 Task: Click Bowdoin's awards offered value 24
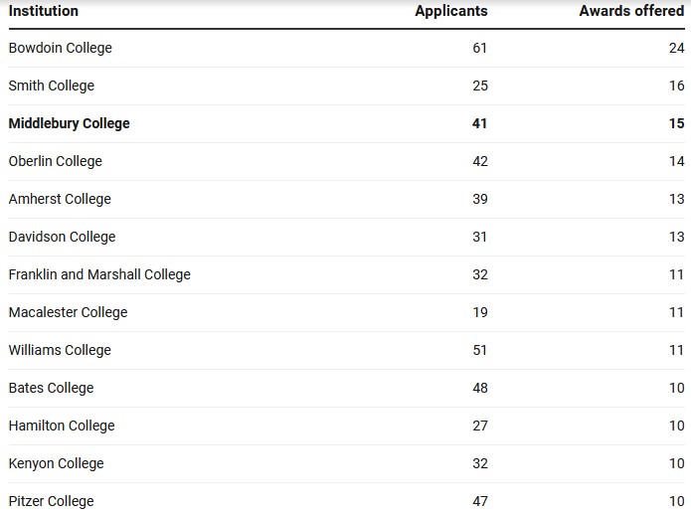[x=676, y=48]
